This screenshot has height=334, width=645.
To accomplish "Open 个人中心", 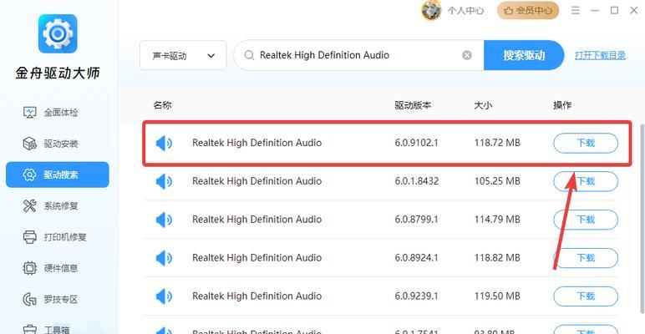I will (x=465, y=11).
